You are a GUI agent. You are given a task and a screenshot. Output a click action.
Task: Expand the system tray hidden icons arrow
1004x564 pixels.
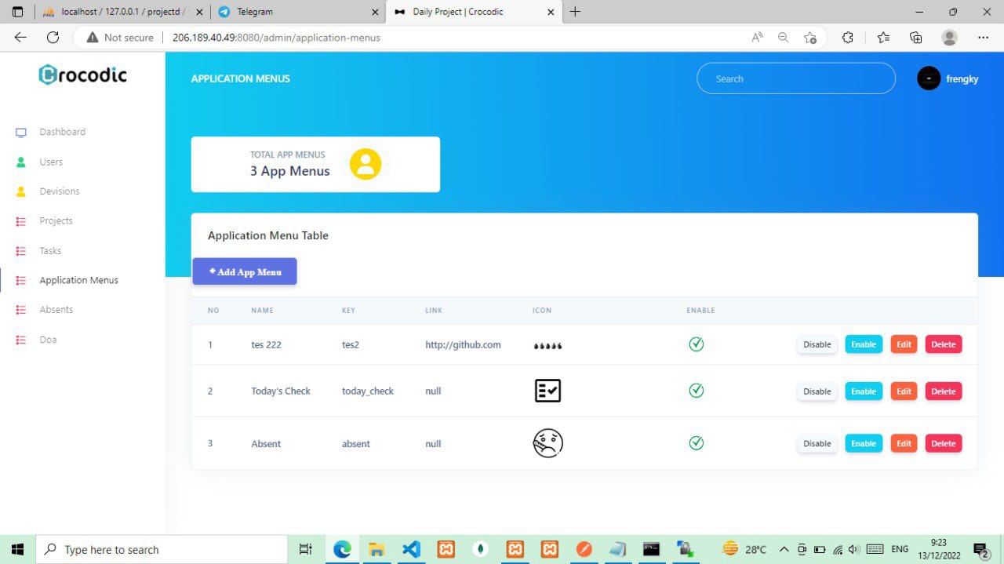[x=783, y=549]
